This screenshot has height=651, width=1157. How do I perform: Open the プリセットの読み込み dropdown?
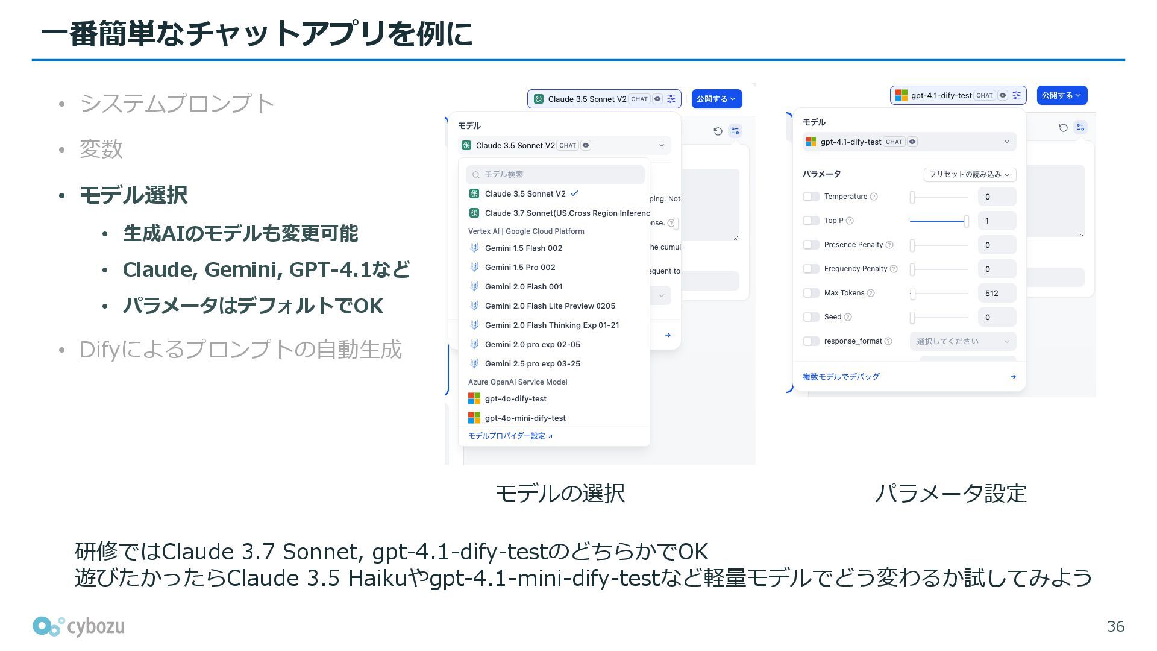(970, 174)
